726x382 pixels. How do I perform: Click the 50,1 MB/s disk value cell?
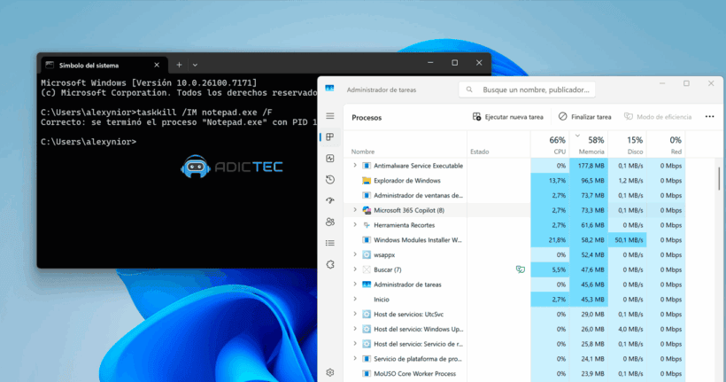(628, 239)
